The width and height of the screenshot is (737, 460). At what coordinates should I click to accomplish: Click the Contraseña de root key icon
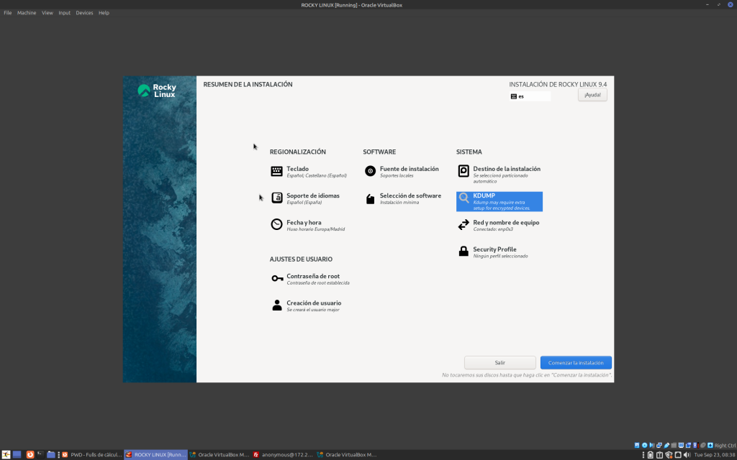pos(276,278)
